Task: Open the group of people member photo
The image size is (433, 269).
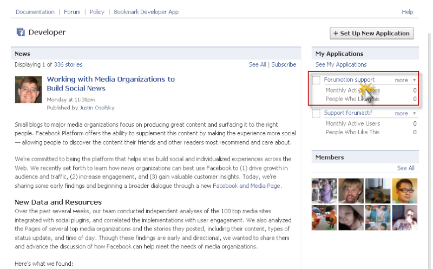Action: click(378, 218)
